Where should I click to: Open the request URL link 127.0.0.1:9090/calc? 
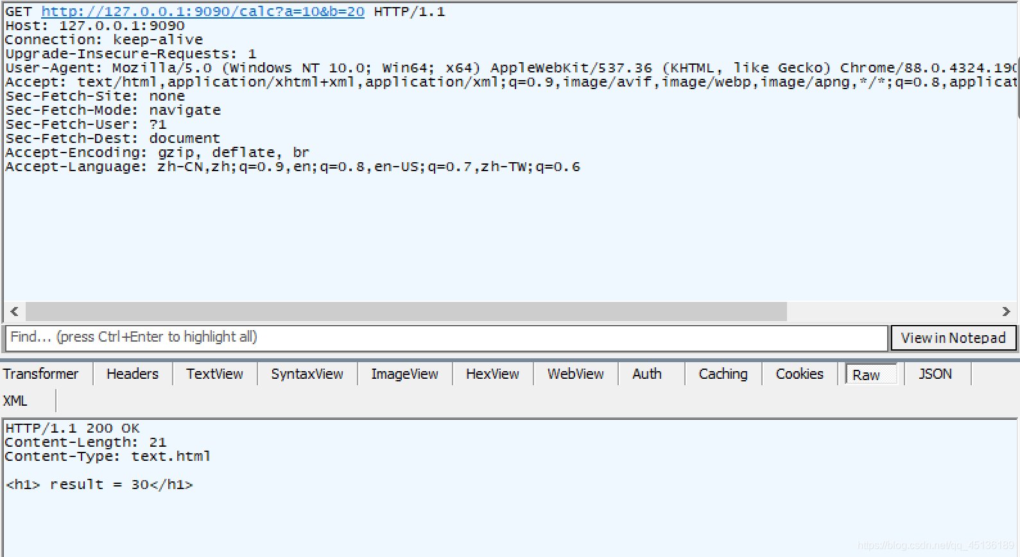click(203, 12)
